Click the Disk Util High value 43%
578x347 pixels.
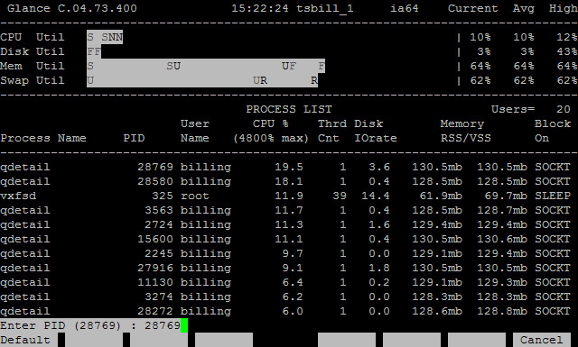(567, 51)
